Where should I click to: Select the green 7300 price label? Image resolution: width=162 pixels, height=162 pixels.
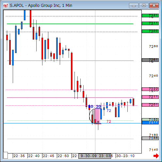click(x=150, y=31)
